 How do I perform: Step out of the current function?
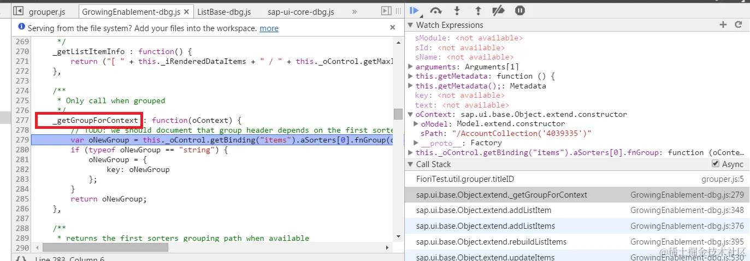tap(478, 10)
